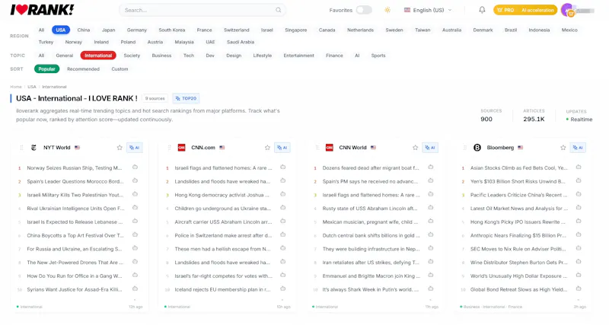Screen dimensions: 609x325
Task: Click icon beside Anthropic Nears Finalizing headline
Action: coord(579,235)
